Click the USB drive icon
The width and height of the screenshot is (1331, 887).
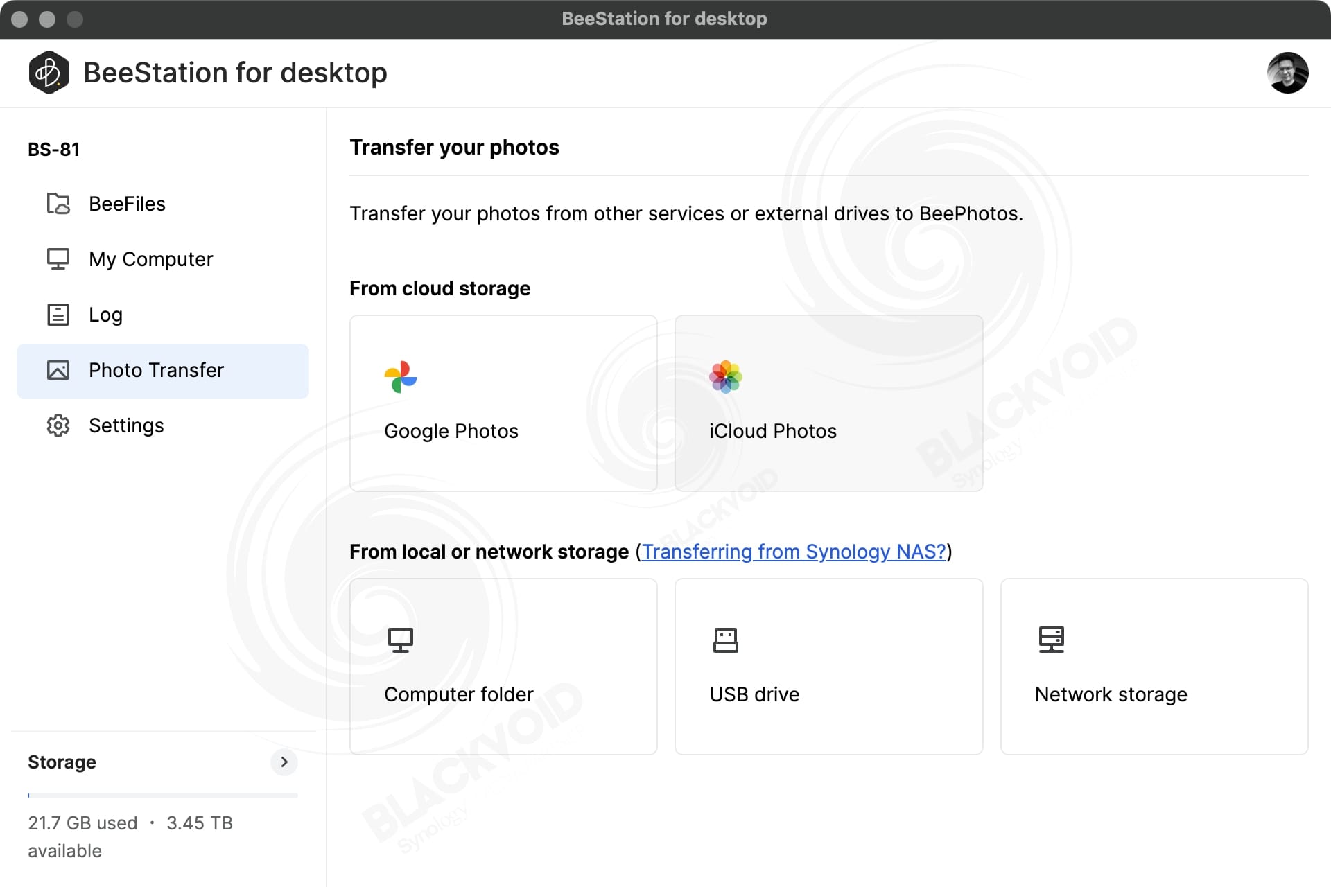(726, 640)
